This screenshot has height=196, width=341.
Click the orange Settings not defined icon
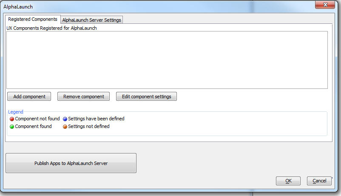click(65, 127)
